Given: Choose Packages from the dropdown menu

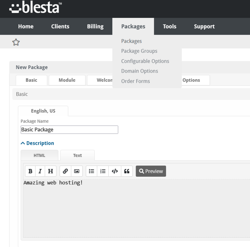Looking at the screenshot, I should [x=132, y=41].
